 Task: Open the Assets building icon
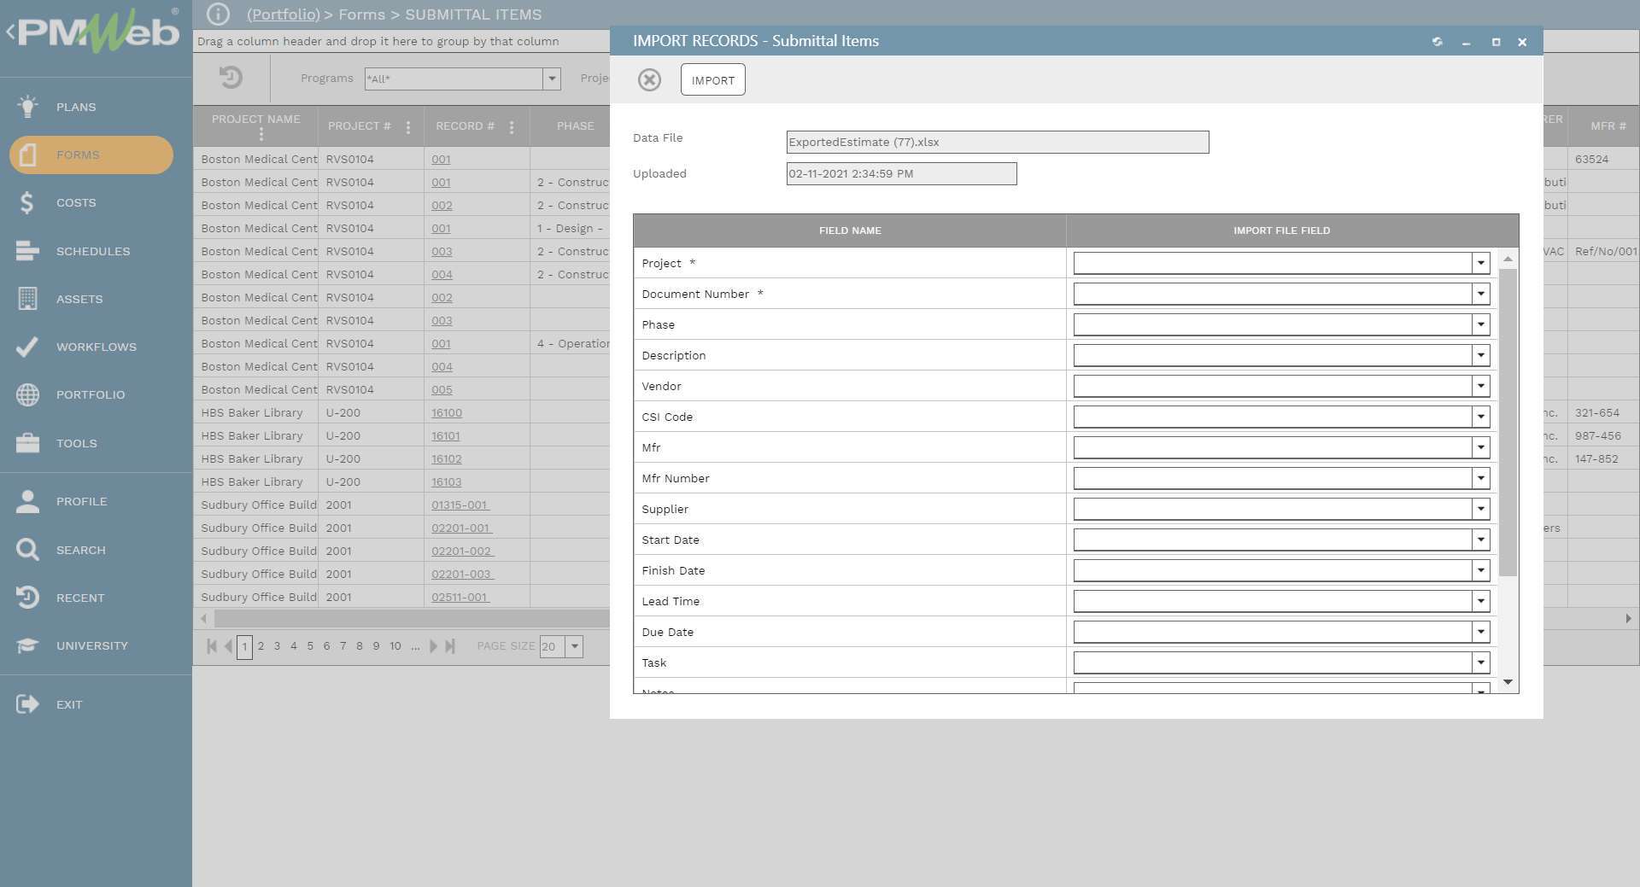click(x=27, y=299)
